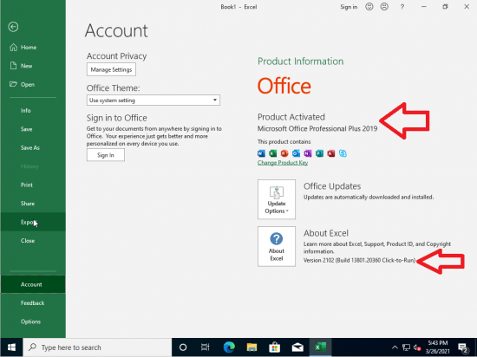Click the Excel app icon under product contents

[273, 153]
